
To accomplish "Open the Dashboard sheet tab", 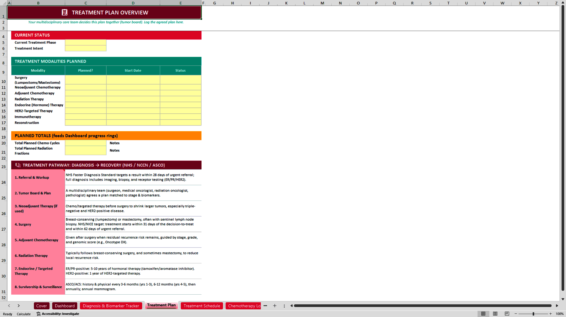I will coord(65,306).
